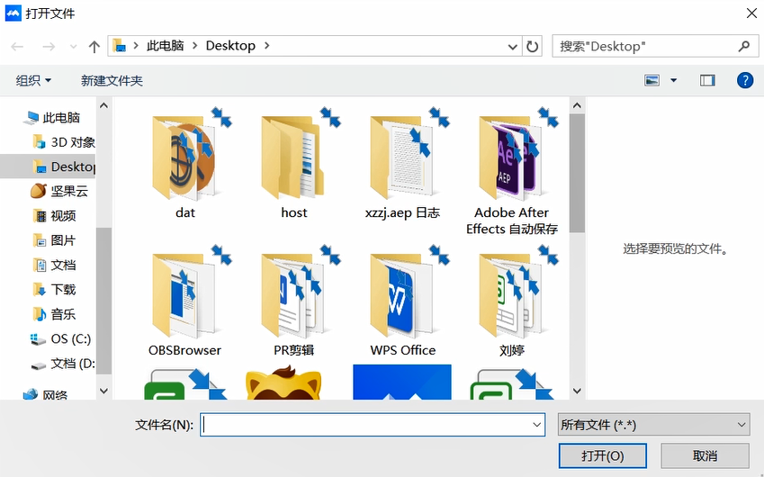Image resolution: width=764 pixels, height=477 pixels.
Task: Click the file list vertical scrollbar thumb
Action: 577,174
